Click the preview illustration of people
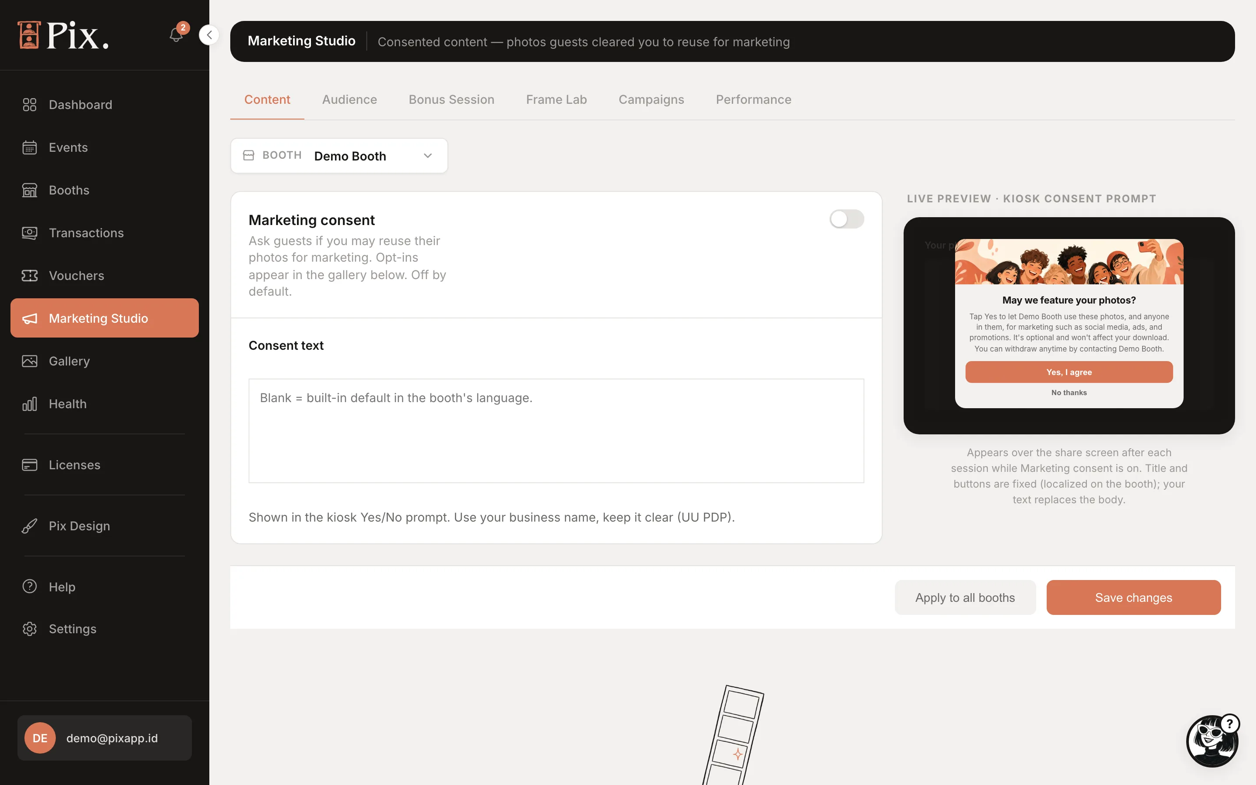Screen dimensions: 1256x785 coord(1068,262)
